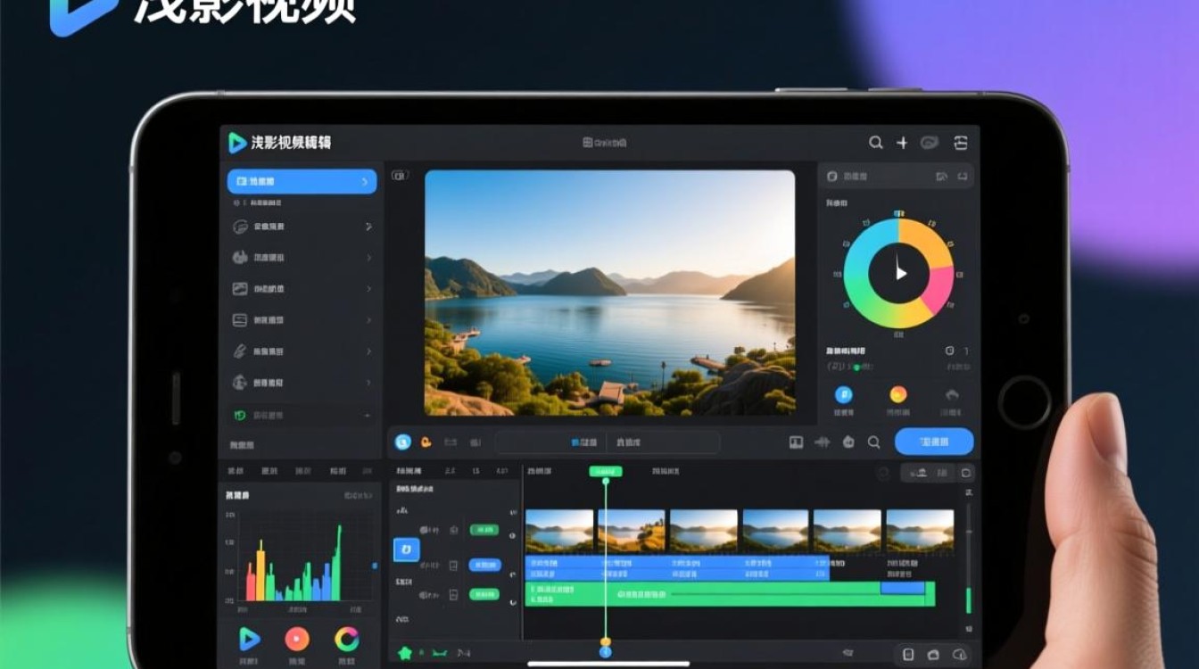Image resolution: width=1199 pixels, height=669 pixels.
Task: Click the waveform audio icon in the toolbar
Action: (x=822, y=442)
